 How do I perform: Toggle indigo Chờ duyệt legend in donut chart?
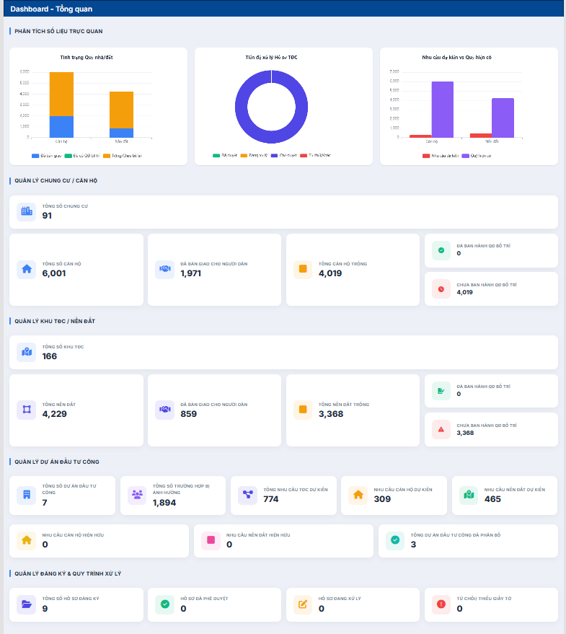pyautogui.click(x=284, y=155)
